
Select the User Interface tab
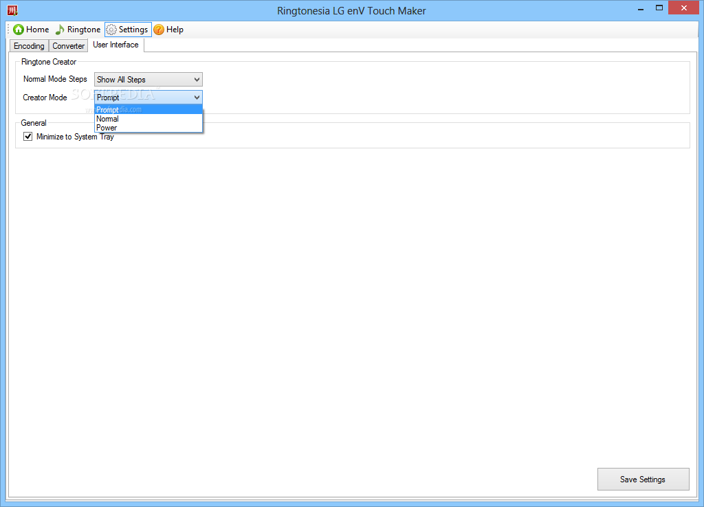point(115,45)
